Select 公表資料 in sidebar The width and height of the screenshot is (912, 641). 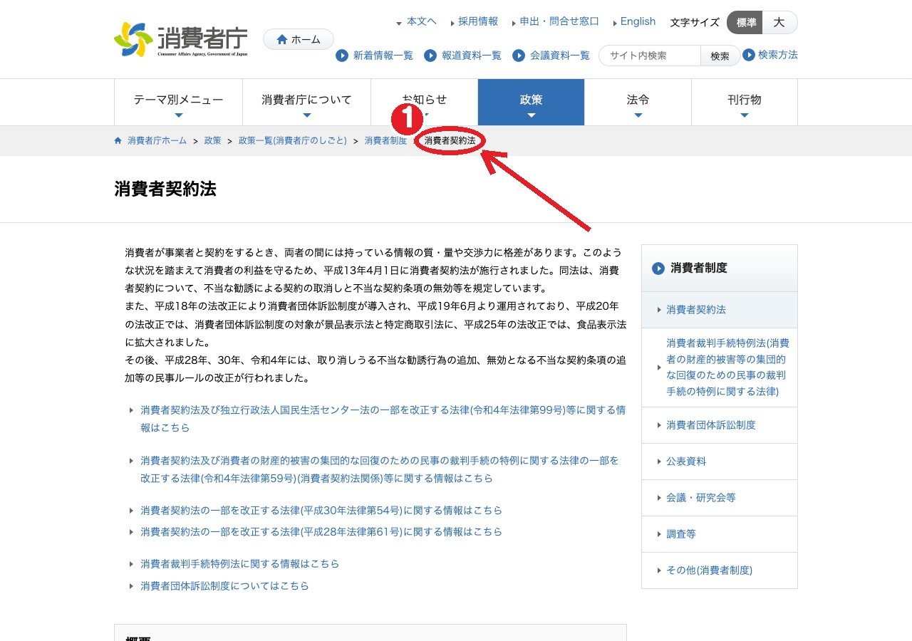click(x=720, y=462)
